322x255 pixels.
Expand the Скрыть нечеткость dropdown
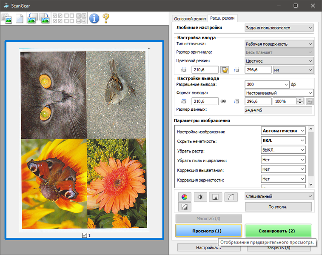pyautogui.click(x=283, y=140)
